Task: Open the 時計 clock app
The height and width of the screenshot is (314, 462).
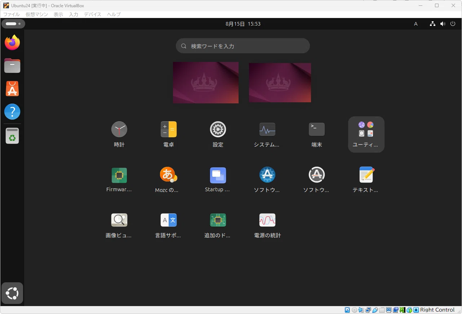Action: point(119,134)
